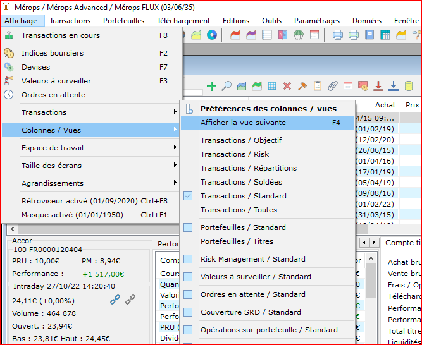Uncheck the Transactions / Standard view

pyautogui.click(x=188, y=196)
